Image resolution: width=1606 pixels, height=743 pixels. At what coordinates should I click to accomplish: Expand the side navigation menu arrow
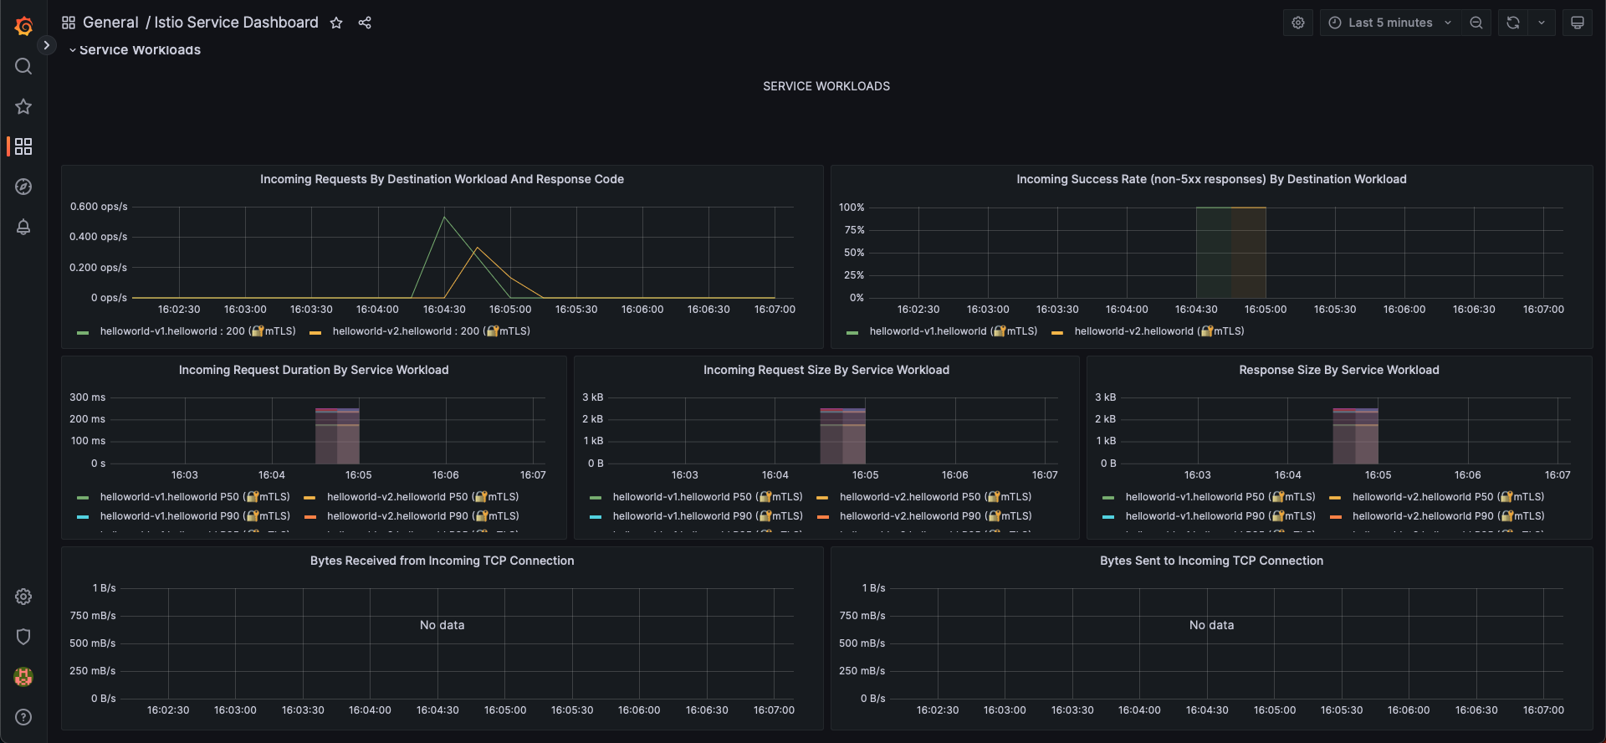click(x=47, y=45)
